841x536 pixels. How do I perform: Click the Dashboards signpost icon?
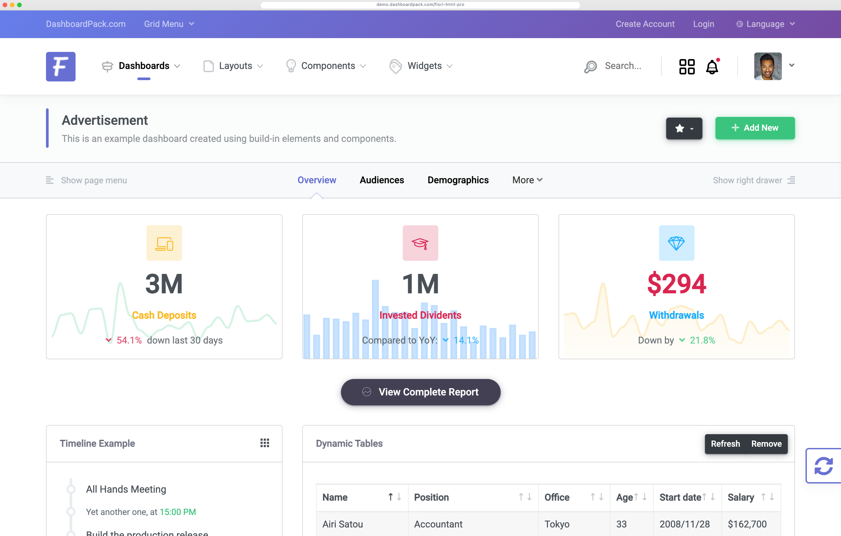click(x=107, y=66)
